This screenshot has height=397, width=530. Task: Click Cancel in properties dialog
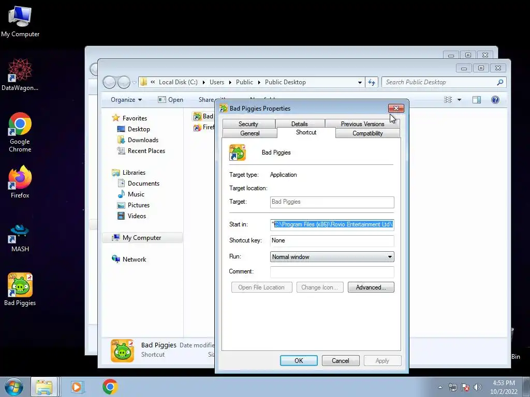[341, 360]
